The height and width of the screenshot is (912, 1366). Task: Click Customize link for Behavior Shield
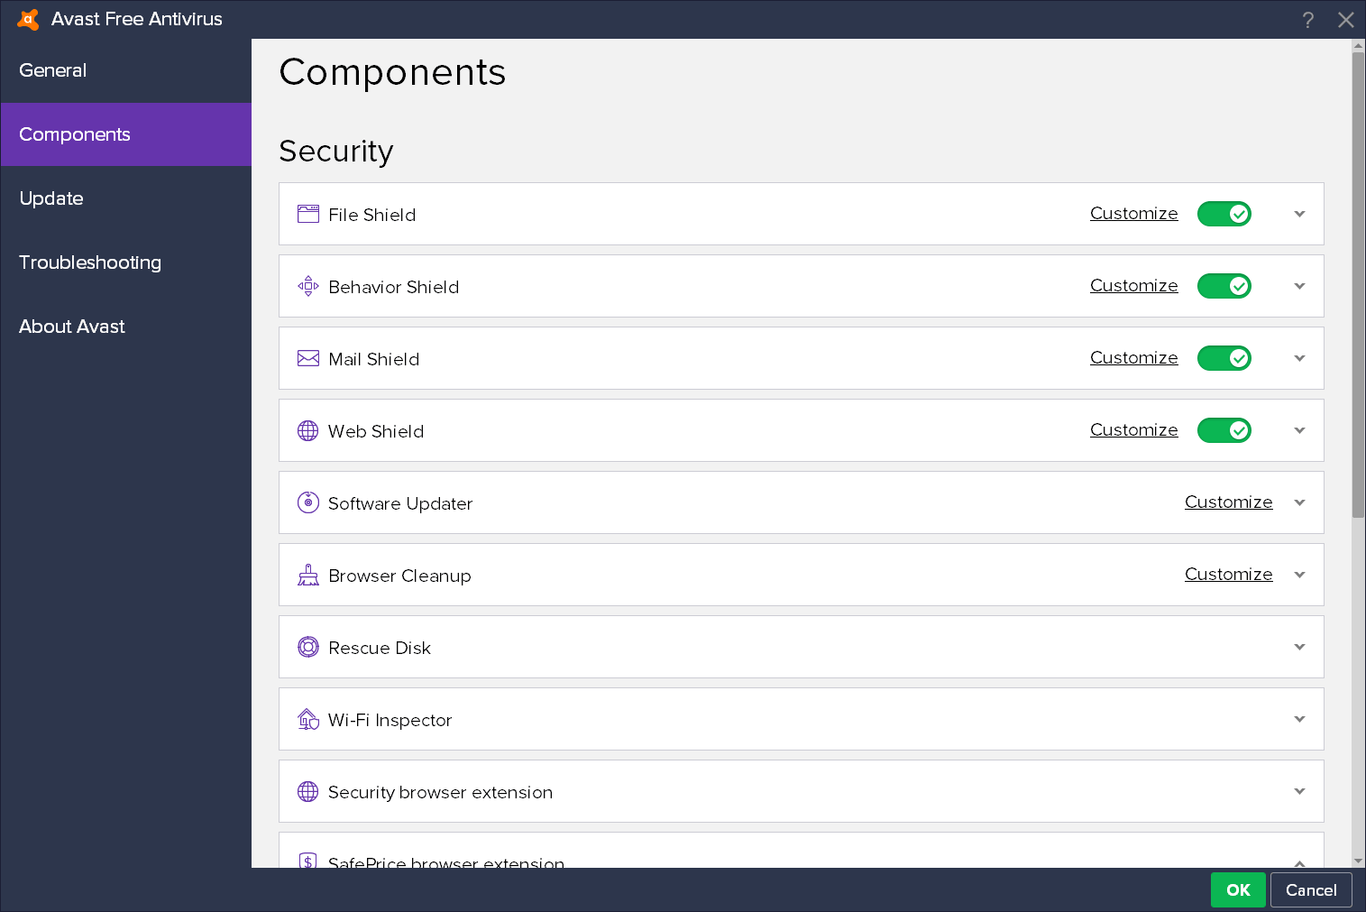click(x=1133, y=286)
